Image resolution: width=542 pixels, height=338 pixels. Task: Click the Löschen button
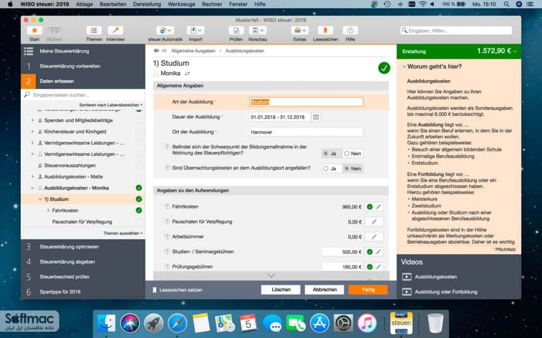click(x=280, y=290)
